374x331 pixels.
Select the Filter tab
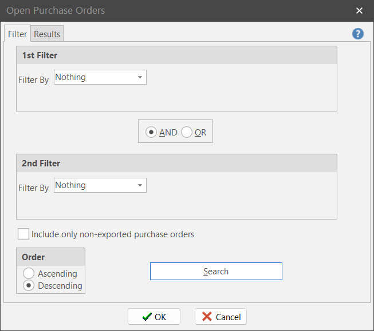[x=17, y=34]
